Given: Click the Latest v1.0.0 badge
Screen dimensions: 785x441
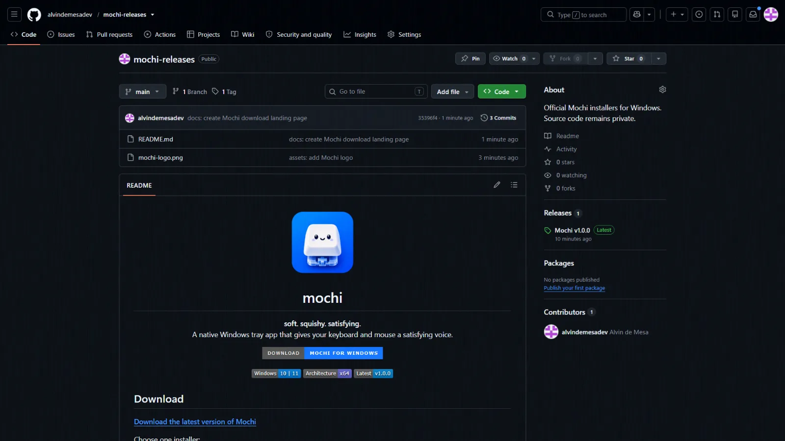Looking at the screenshot, I should (373, 373).
